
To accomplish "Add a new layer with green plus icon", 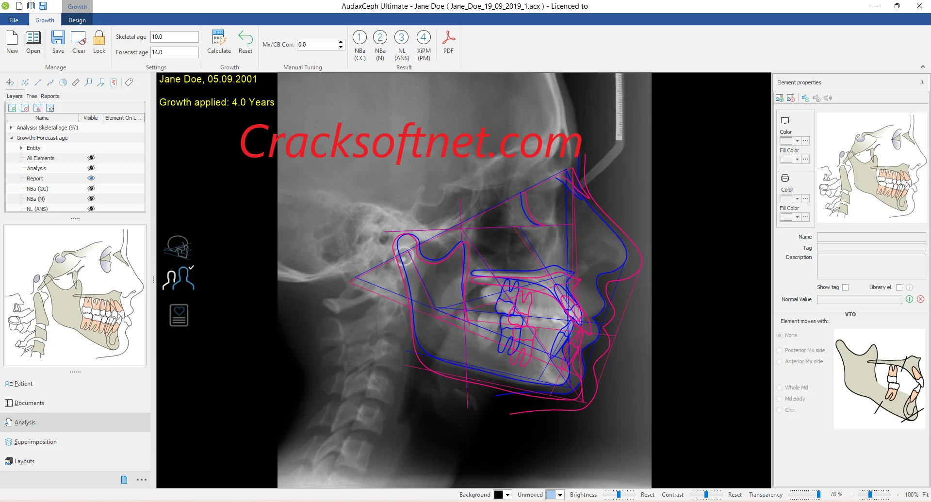I will pos(12,108).
